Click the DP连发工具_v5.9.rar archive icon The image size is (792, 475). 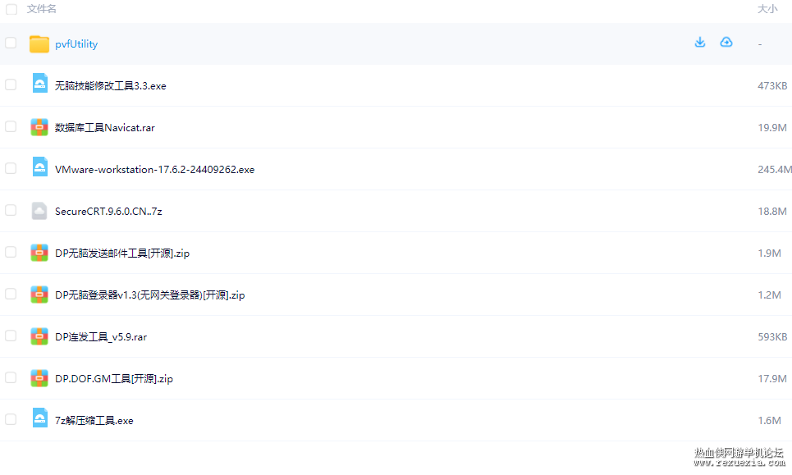pyautogui.click(x=39, y=336)
